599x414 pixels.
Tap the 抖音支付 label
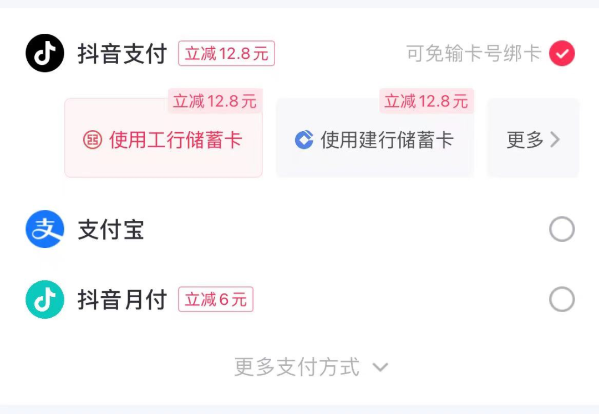122,54
